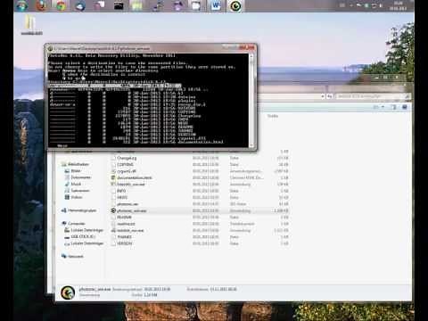Select the NEWS file

coord(122,197)
